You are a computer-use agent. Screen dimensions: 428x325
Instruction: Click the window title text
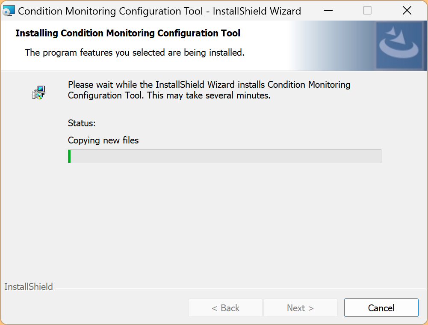pos(159,11)
